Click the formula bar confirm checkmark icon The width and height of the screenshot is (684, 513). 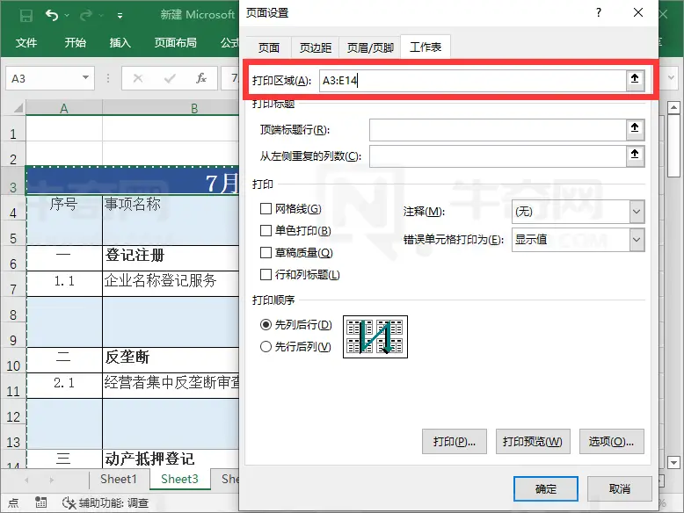click(170, 78)
